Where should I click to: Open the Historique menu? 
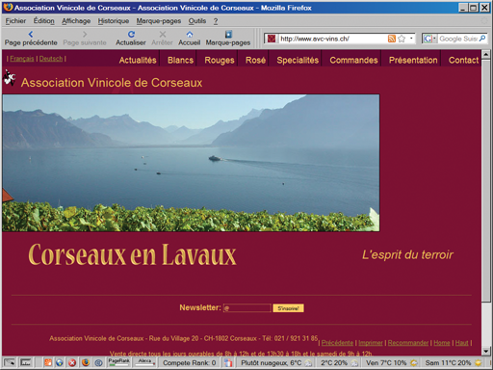(114, 21)
